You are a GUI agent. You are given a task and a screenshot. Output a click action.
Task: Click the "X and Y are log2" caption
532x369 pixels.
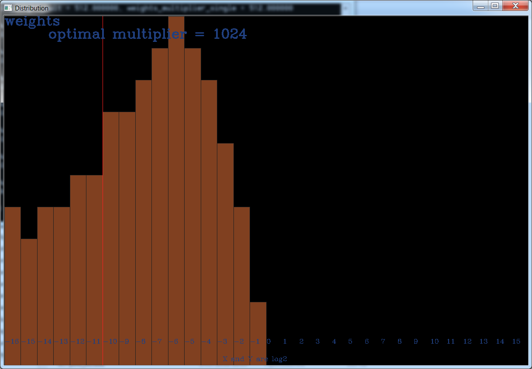[255, 359]
